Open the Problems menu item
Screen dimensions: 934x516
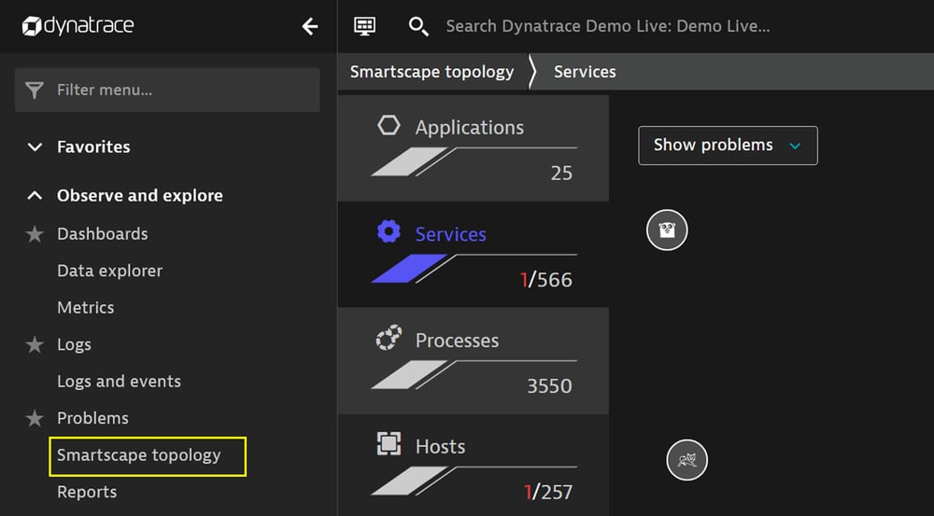tap(92, 418)
